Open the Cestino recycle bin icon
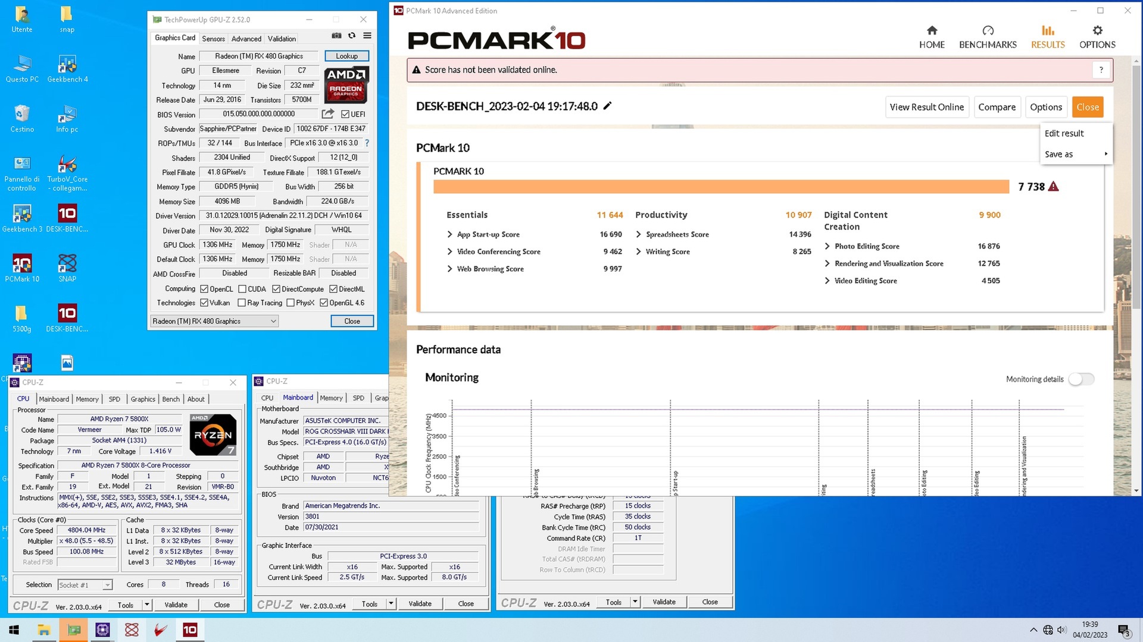This screenshot has height=642, width=1143. tap(22, 118)
